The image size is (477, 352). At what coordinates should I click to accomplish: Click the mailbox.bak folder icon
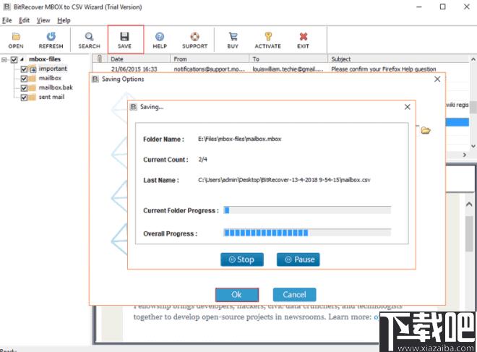coord(33,88)
